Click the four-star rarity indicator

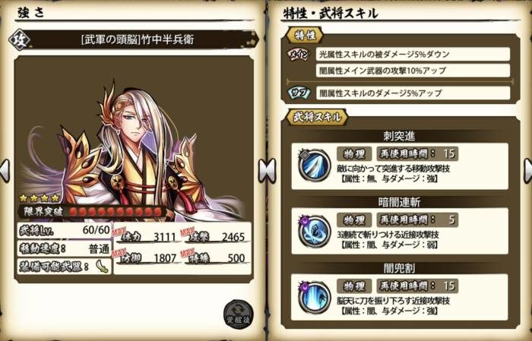[x=39, y=198]
